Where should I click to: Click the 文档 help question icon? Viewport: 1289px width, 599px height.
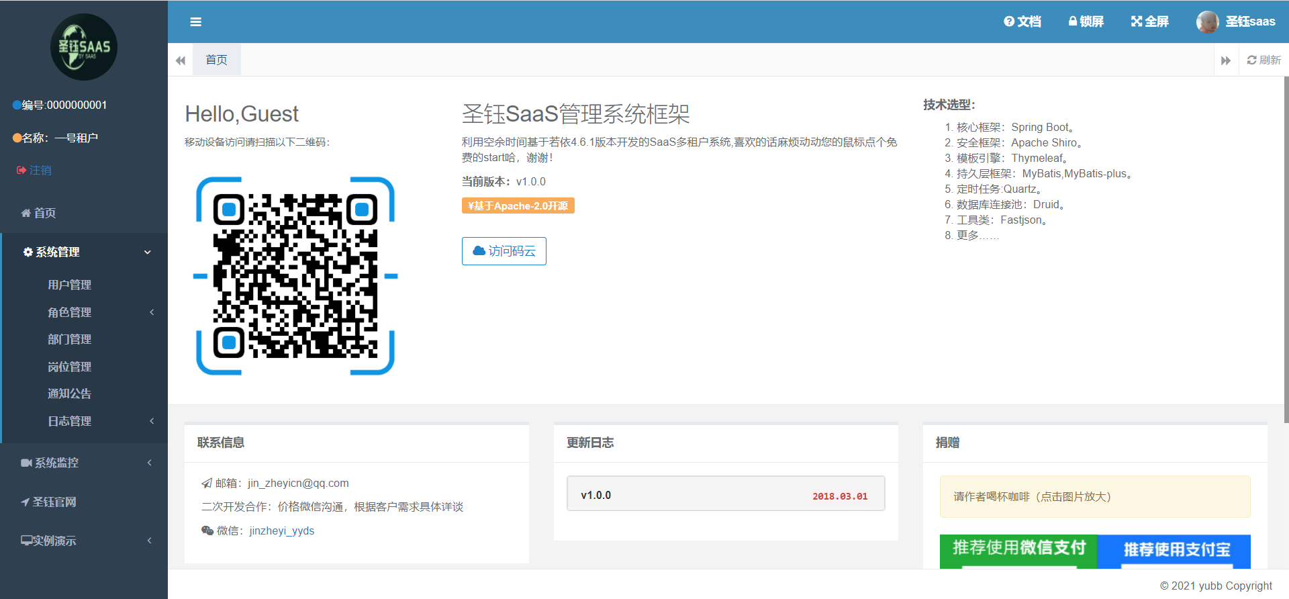point(1008,21)
